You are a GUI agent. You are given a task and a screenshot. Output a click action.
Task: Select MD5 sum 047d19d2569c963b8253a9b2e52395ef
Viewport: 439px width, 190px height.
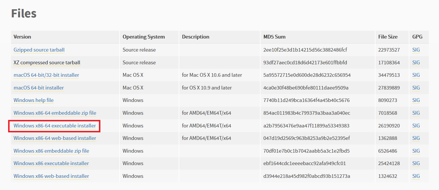coord(307,138)
